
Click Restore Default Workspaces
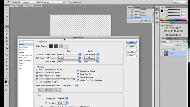coord(50,90)
